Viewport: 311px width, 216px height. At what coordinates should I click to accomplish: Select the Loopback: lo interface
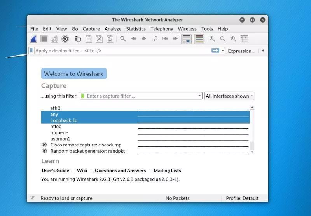coord(145,120)
